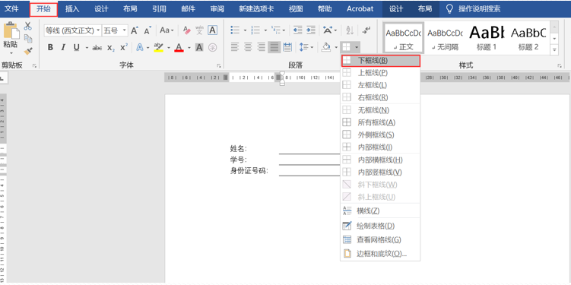Choose 外侧框线(S) option
Image resolution: width=571 pixels, height=285 pixels.
(380, 135)
